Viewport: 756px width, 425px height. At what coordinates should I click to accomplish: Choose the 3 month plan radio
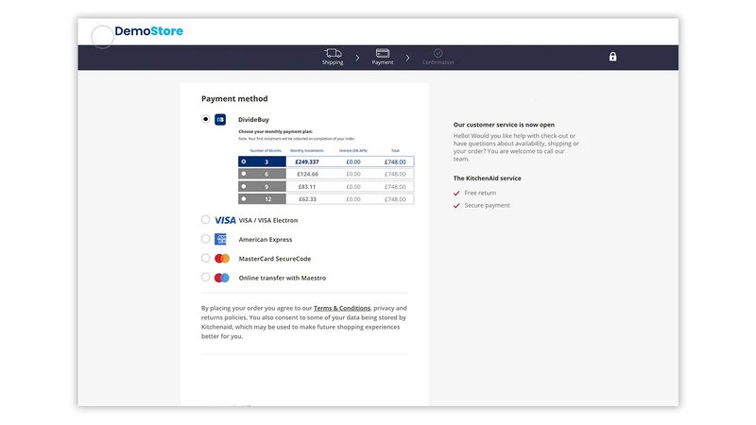tap(244, 161)
